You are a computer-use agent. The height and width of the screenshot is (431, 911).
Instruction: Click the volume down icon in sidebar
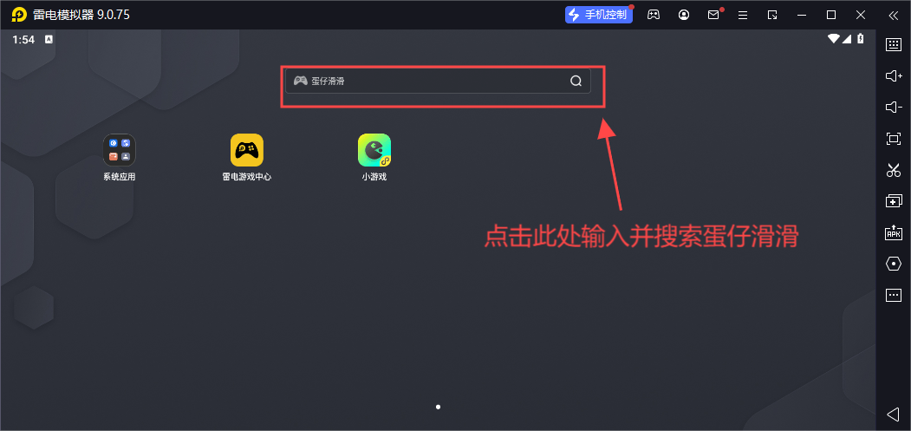(x=894, y=107)
